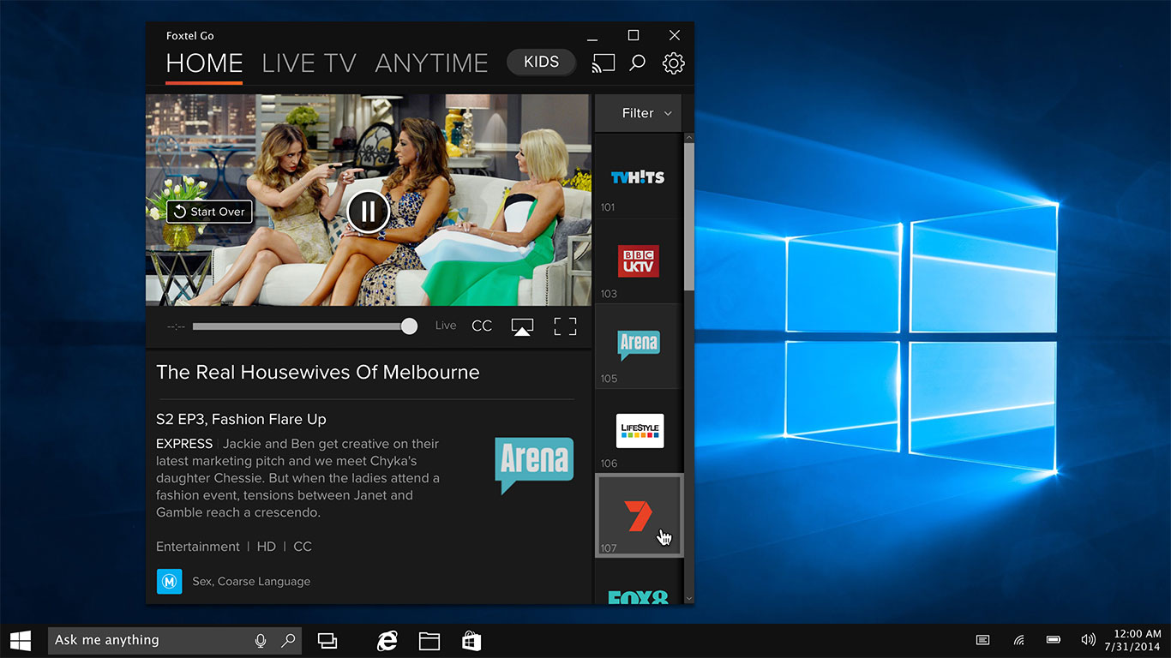Open Foxtel Go settings gear
The height and width of the screenshot is (658, 1171).
click(674, 63)
